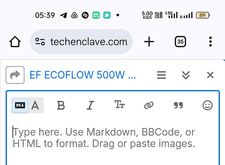
Task: Collapse composer with double chevron down
Action: click(x=186, y=75)
